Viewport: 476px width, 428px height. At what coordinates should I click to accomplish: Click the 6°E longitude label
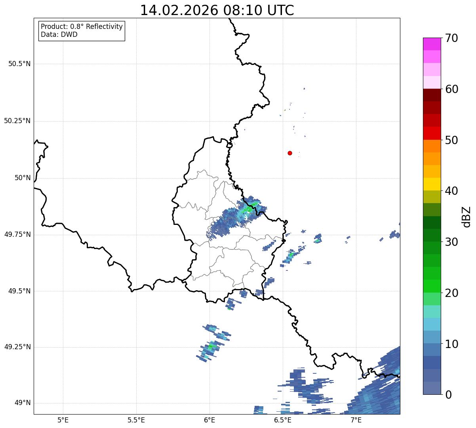[x=209, y=420]
